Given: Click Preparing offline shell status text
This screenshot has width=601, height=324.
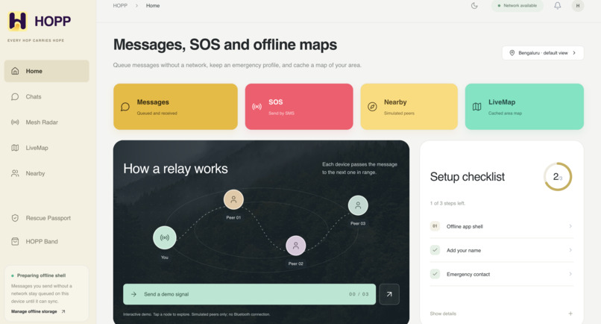Looking at the screenshot, I should (41, 275).
